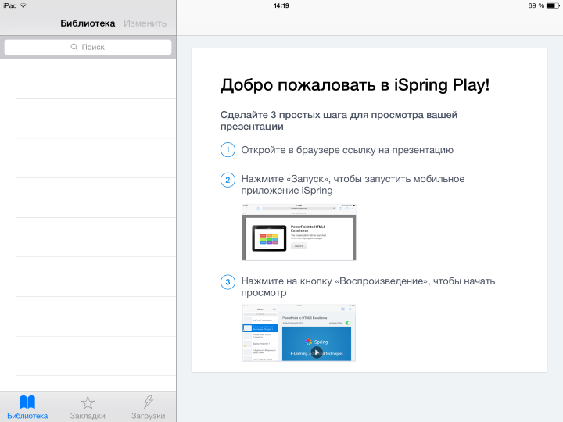This screenshot has width=563, height=422.
Task: Click the battery indicator icon
Action: click(x=553, y=5)
